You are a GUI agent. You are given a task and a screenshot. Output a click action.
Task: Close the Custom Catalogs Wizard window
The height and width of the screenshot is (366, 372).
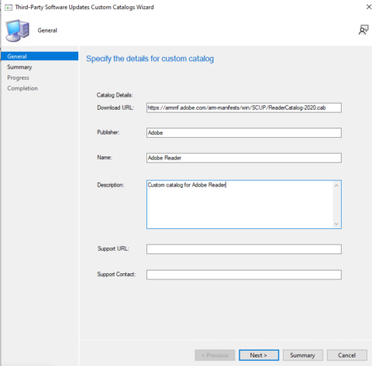click(369, 7)
